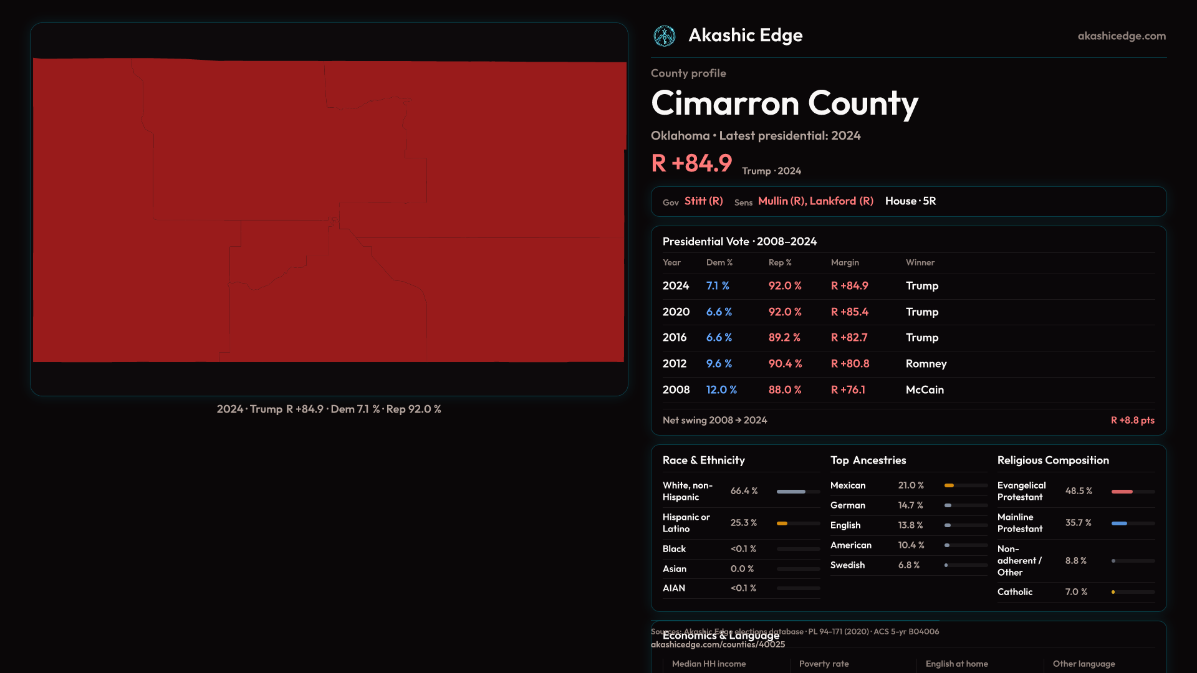Select Governor Stitt (R) link
This screenshot has height=673, width=1197.
point(703,201)
